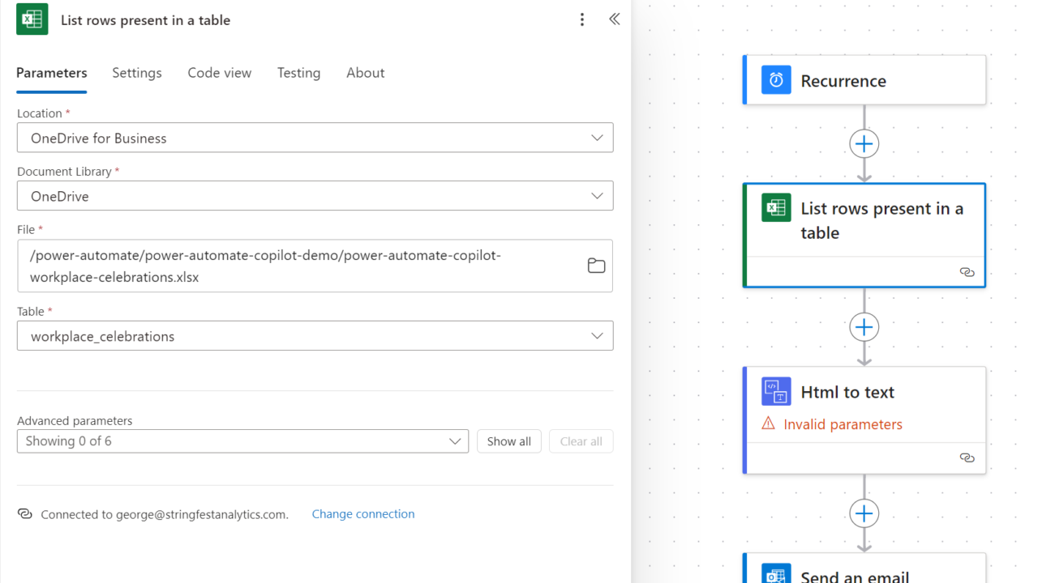Click the Recurrence clock icon
This screenshot has height=583, width=1038.
click(x=776, y=80)
